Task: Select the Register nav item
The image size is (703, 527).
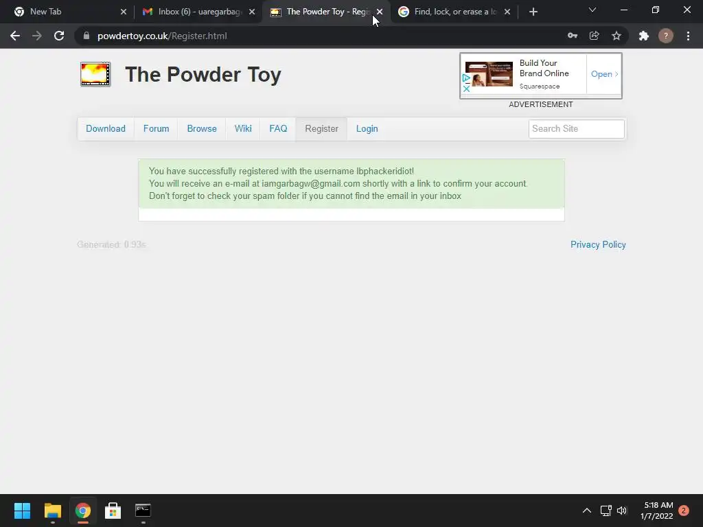Action: click(321, 128)
